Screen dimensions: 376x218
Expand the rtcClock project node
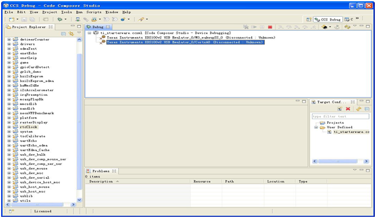click(x=9, y=127)
